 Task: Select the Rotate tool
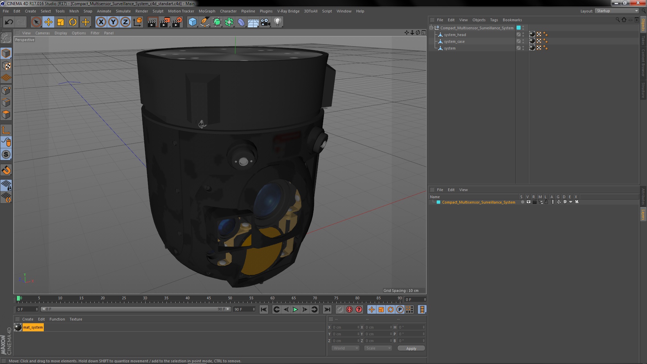coord(73,22)
